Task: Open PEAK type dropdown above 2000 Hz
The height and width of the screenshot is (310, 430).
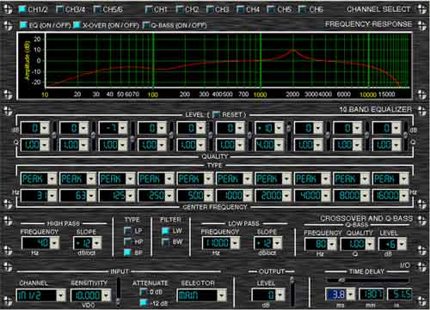Action: click(x=286, y=179)
